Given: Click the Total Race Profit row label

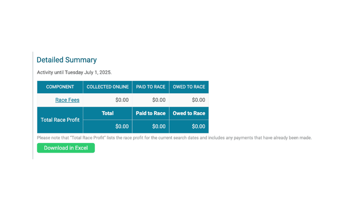Looking at the screenshot, I should (60, 120).
